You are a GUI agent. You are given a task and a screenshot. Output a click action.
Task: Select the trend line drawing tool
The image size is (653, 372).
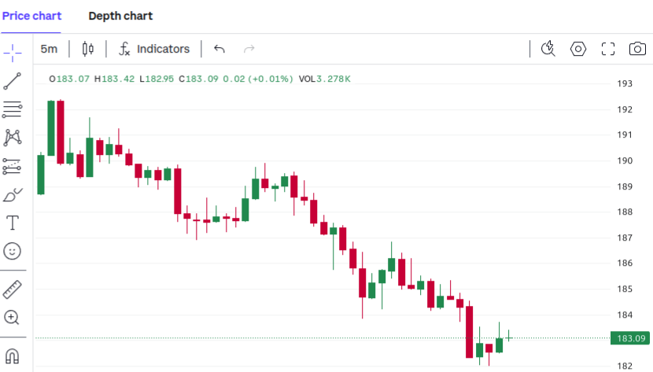pyautogui.click(x=13, y=81)
